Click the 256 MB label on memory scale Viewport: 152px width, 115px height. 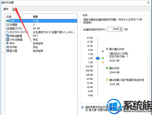89,71
